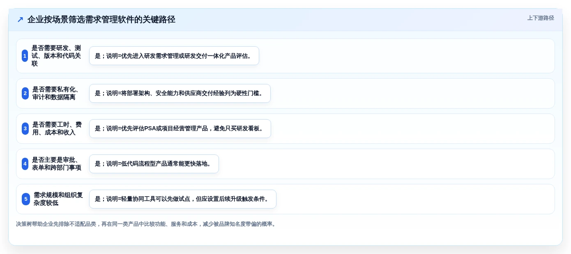This screenshot has width=571, height=254.
Task: Click step number 4 badge
Action: (x=25, y=164)
